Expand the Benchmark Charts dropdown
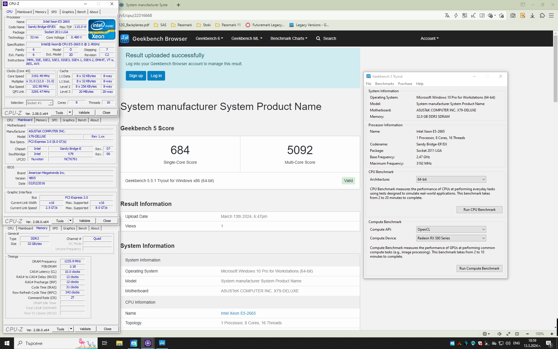Screen dimensions: 558x349 (289, 38)
